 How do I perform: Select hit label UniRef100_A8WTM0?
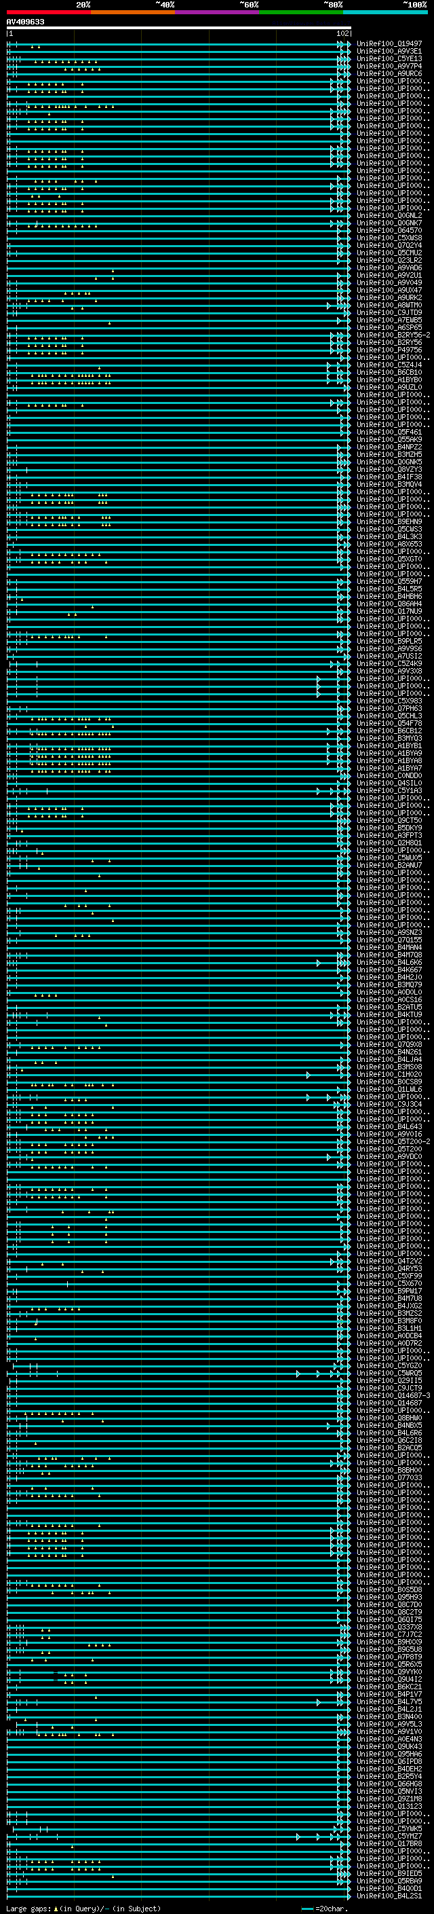(389, 306)
